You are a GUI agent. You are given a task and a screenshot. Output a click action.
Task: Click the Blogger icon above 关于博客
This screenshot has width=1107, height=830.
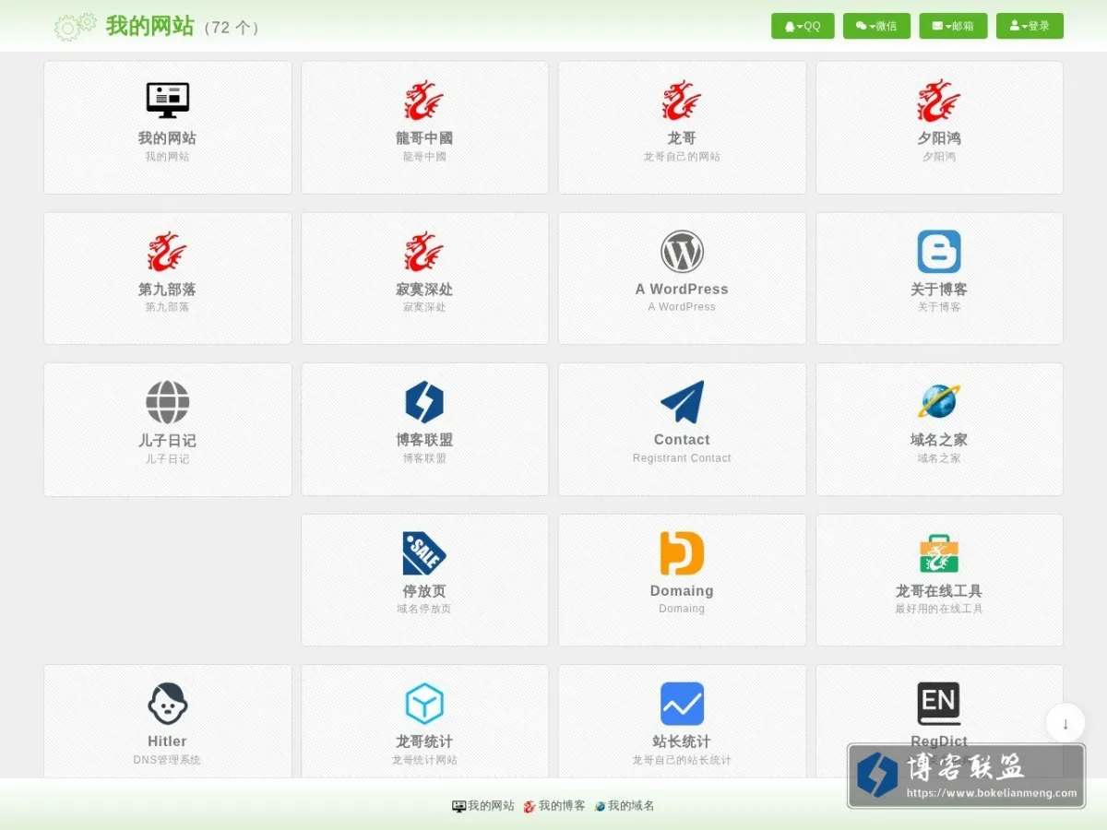(939, 252)
